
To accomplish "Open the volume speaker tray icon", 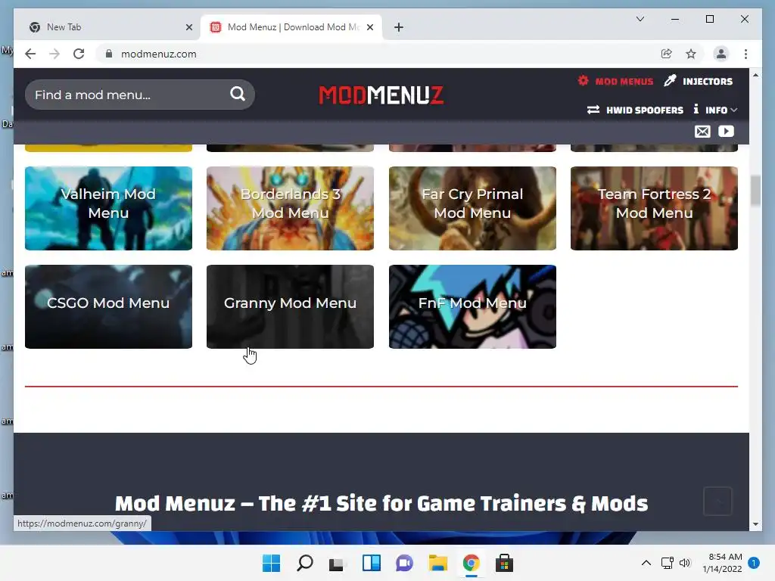I will tap(684, 563).
